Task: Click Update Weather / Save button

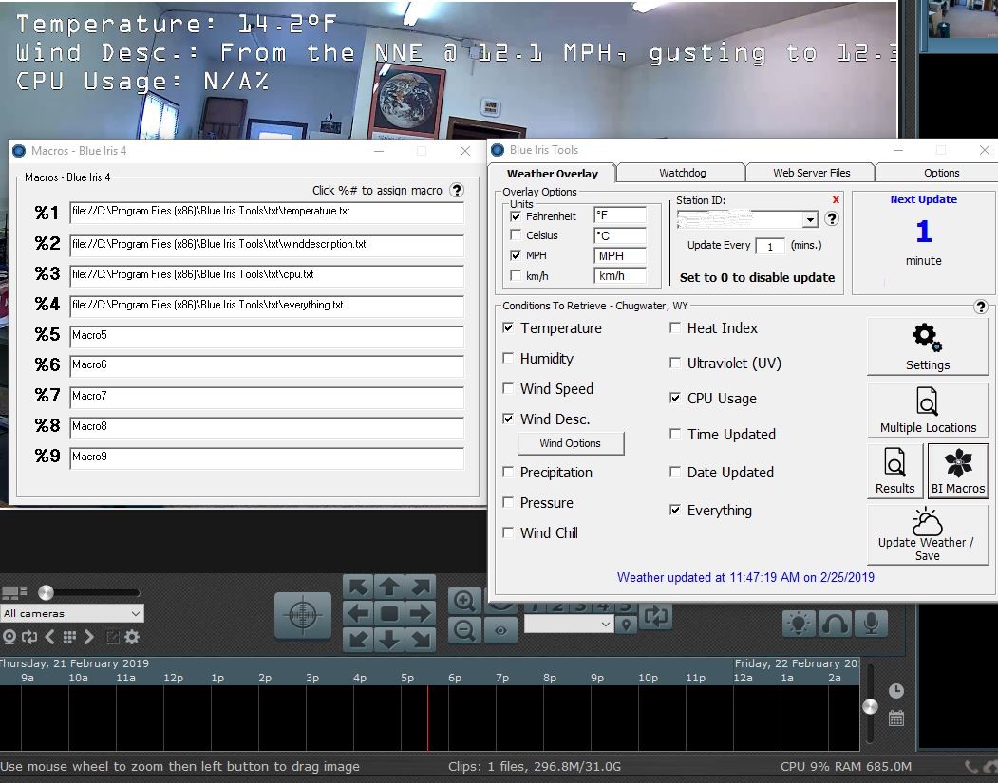Action: [928, 535]
